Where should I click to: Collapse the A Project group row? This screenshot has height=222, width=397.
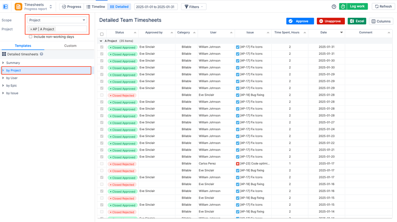pos(101,41)
